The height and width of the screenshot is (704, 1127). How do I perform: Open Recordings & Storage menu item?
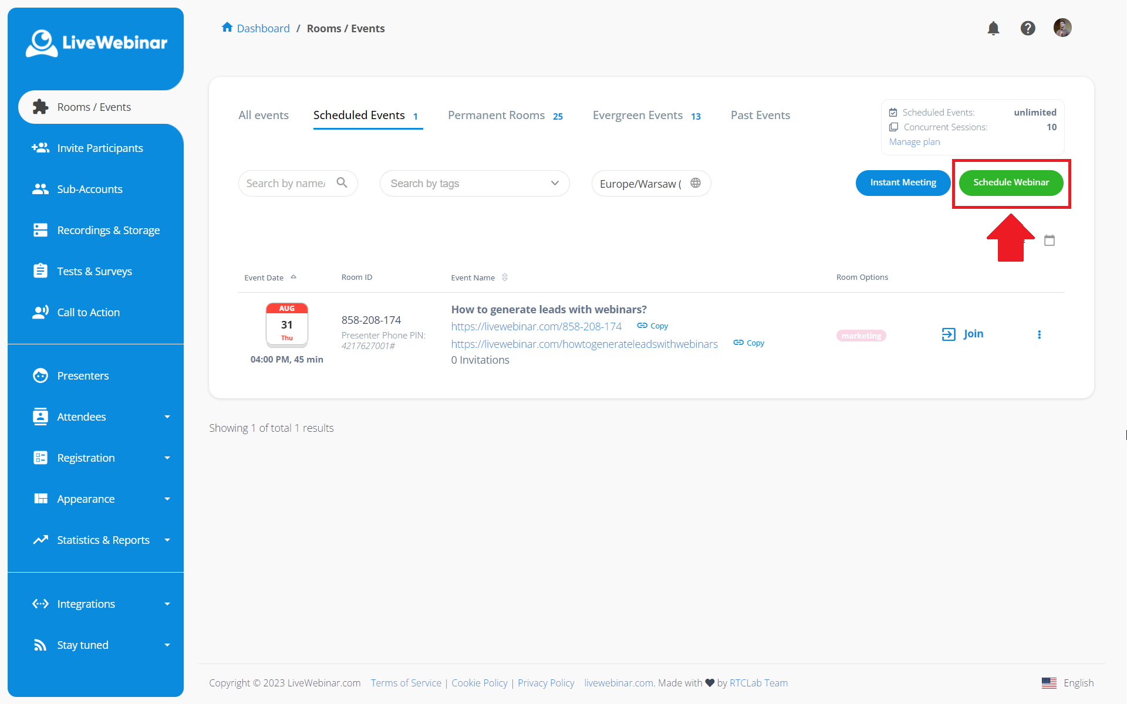(108, 231)
